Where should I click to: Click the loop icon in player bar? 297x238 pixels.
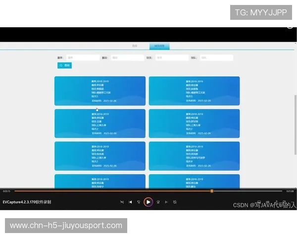tap(175, 202)
